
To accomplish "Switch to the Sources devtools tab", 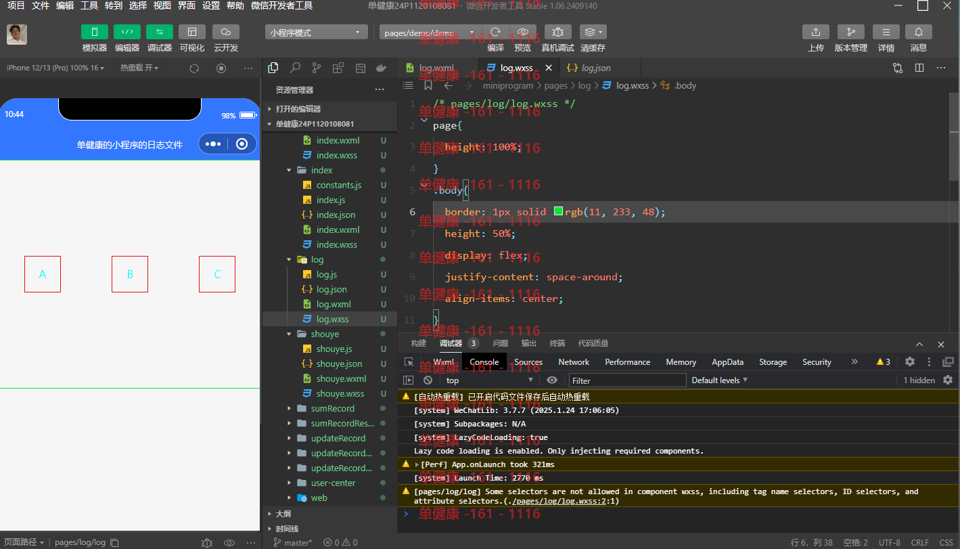I will point(528,362).
